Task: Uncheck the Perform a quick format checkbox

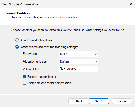Action: click(25, 77)
